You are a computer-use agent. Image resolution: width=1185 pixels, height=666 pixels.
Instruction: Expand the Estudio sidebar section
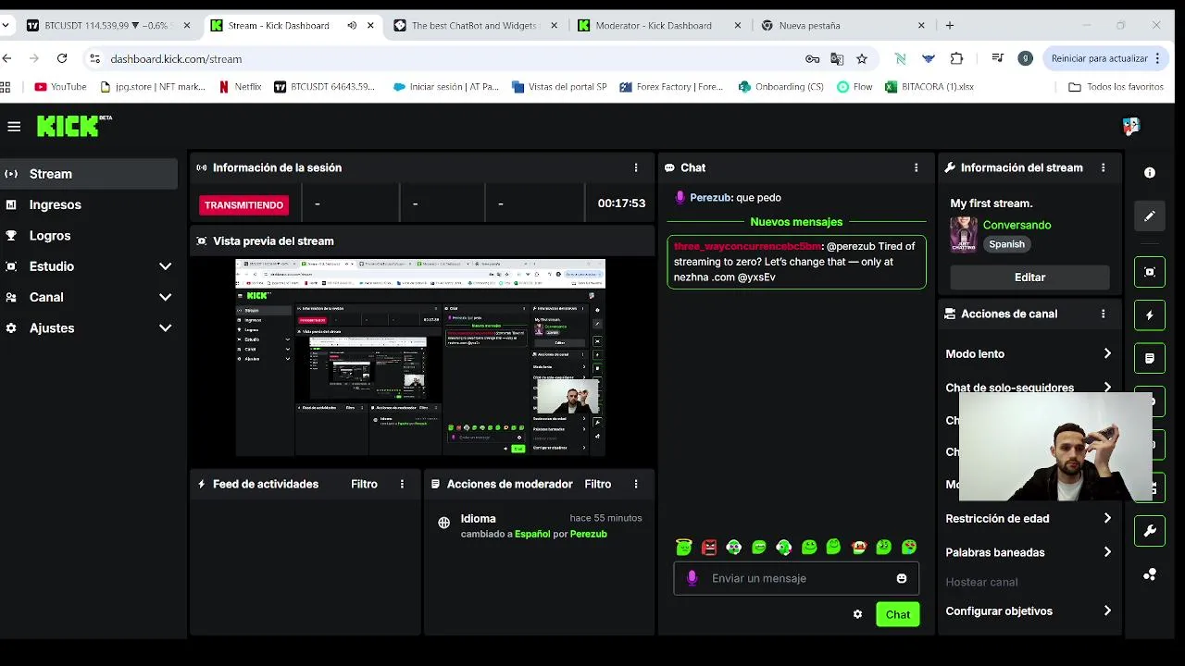tap(165, 266)
